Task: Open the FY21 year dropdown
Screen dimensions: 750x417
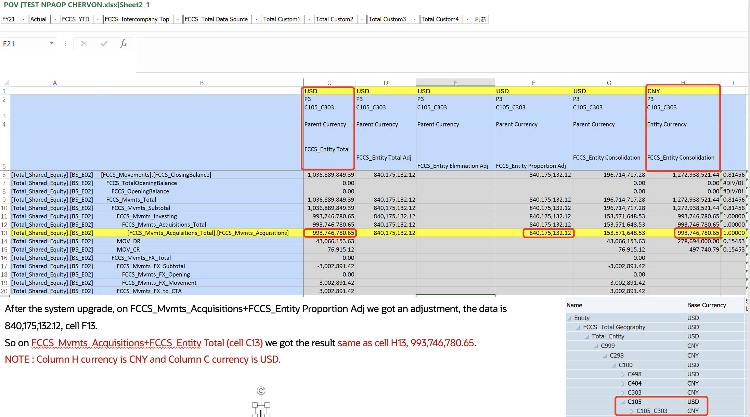Action: [x=23, y=19]
